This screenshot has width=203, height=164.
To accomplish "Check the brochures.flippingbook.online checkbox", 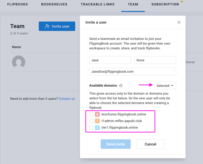I will (x=91, y=114).
